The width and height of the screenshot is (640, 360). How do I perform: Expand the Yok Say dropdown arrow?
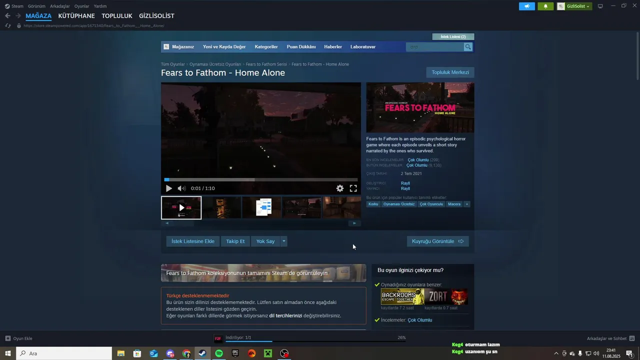click(x=284, y=241)
